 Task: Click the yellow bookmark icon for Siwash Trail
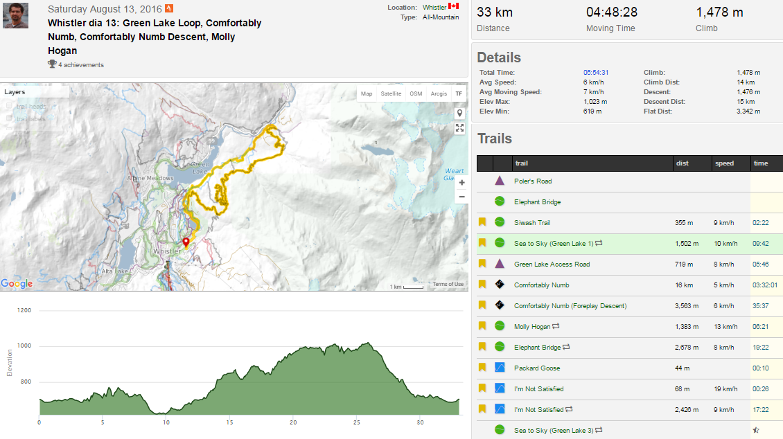pyautogui.click(x=482, y=223)
